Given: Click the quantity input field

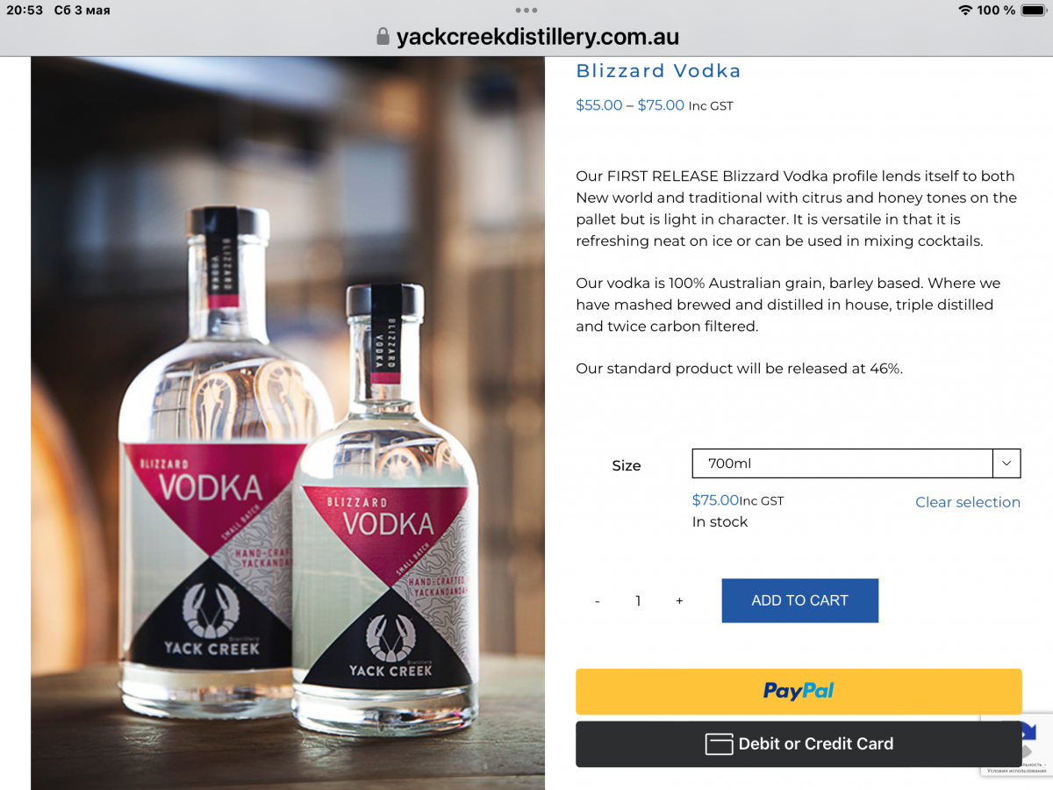Looking at the screenshot, I should [x=638, y=601].
